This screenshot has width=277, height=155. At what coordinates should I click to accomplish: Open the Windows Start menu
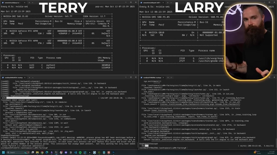pyautogui.click(x=3, y=152)
